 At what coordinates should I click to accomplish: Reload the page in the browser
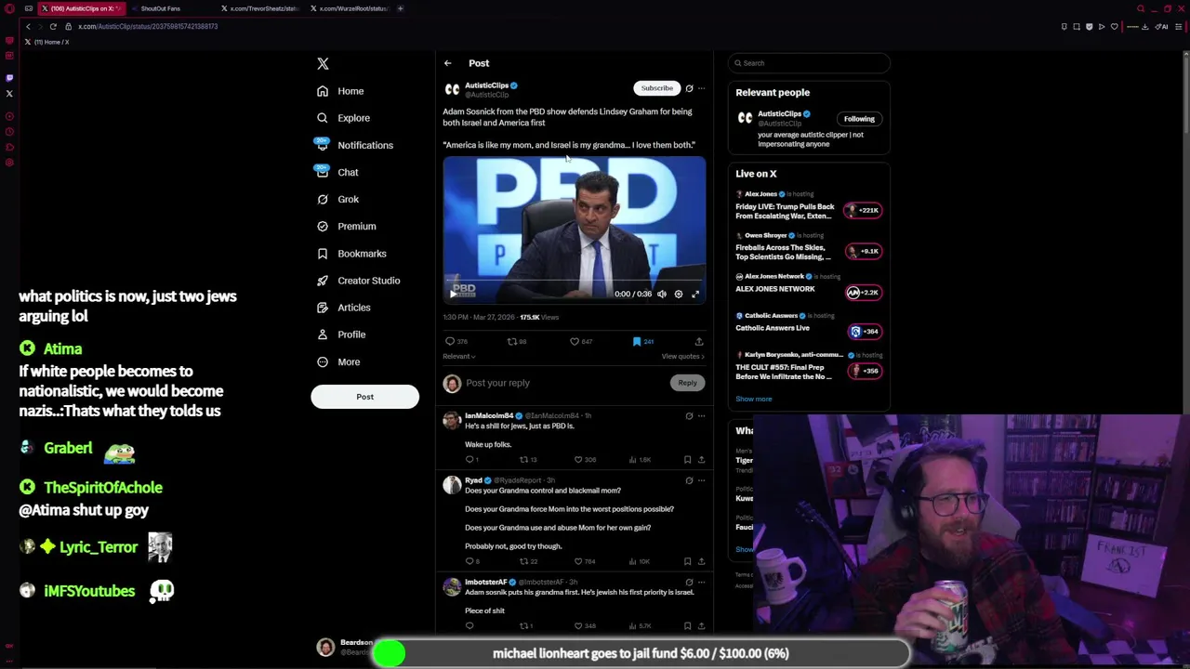pos(53,26)
